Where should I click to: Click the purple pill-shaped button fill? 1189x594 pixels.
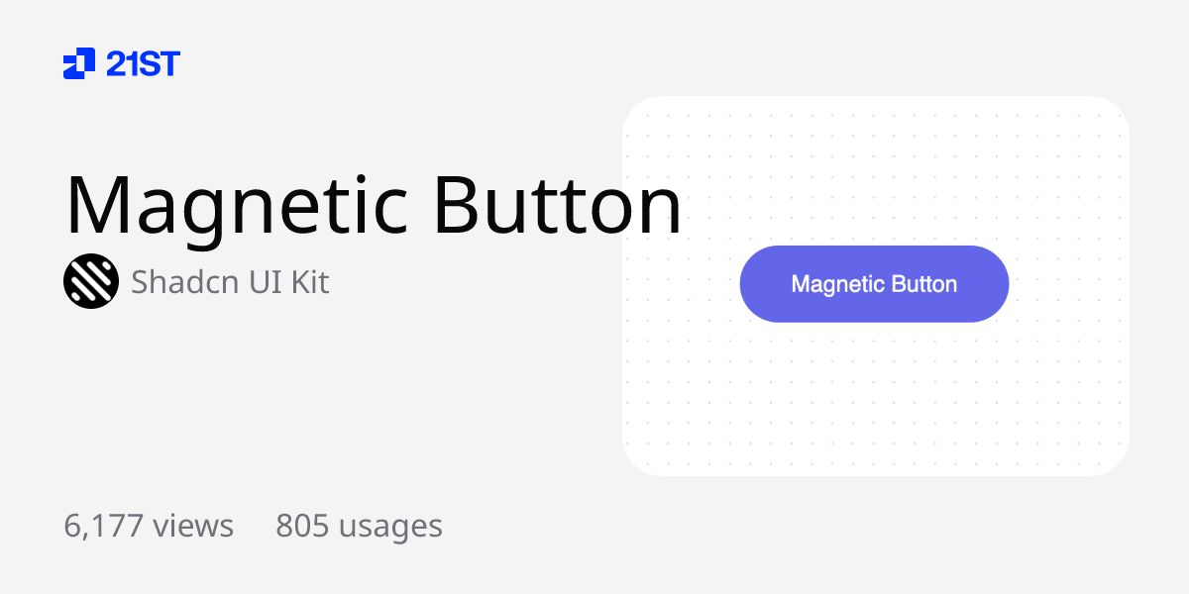coord(874,284)
